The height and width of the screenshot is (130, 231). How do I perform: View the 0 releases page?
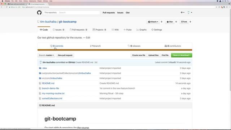[134, 46]
